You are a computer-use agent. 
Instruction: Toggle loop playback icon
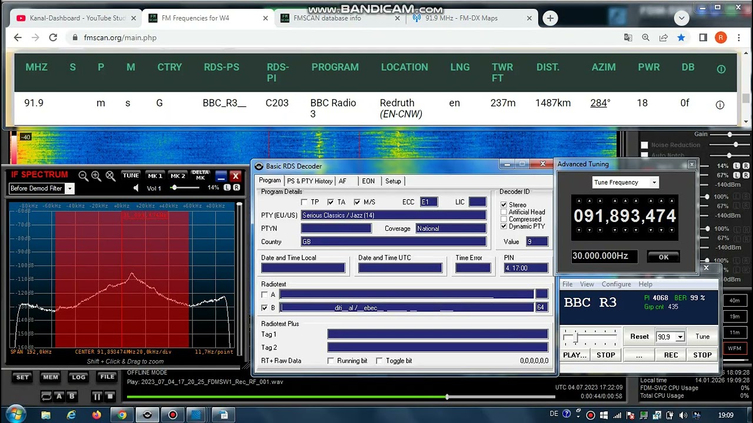point(46,397)
